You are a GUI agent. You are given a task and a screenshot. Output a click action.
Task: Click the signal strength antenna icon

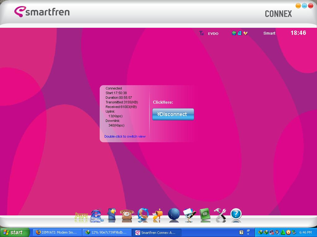[x=201, y=33]
